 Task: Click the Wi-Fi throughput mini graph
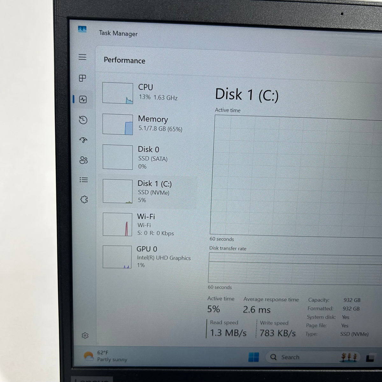pos(117,224)
